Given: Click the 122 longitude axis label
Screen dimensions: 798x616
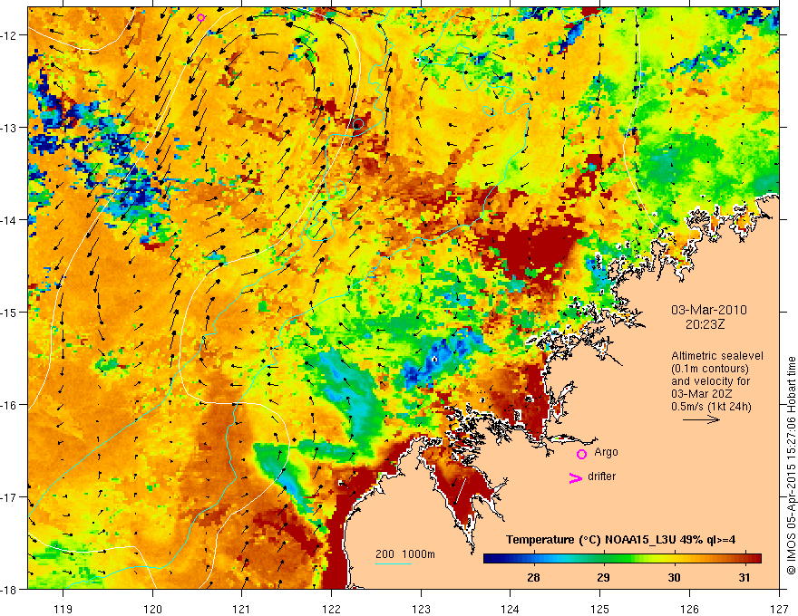Looking at the screenshot, I should (x=331, y=609).
